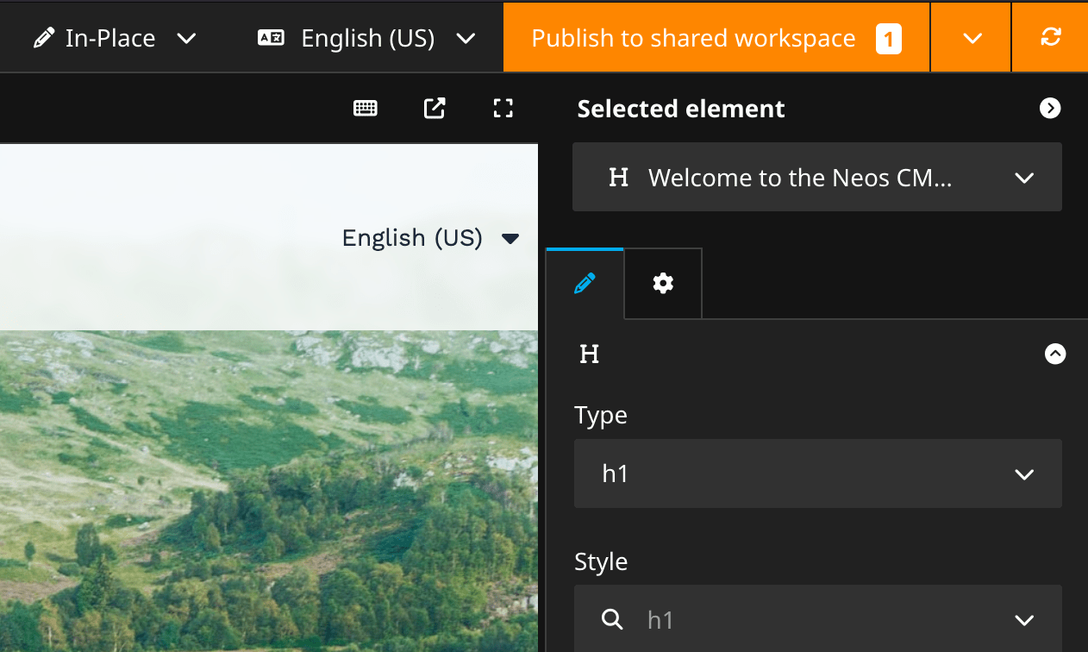Image resolution: width=1088 pixels, height=652 pixels.
Task: Open the Type dropdown showing h1
Action: point(817,473)
